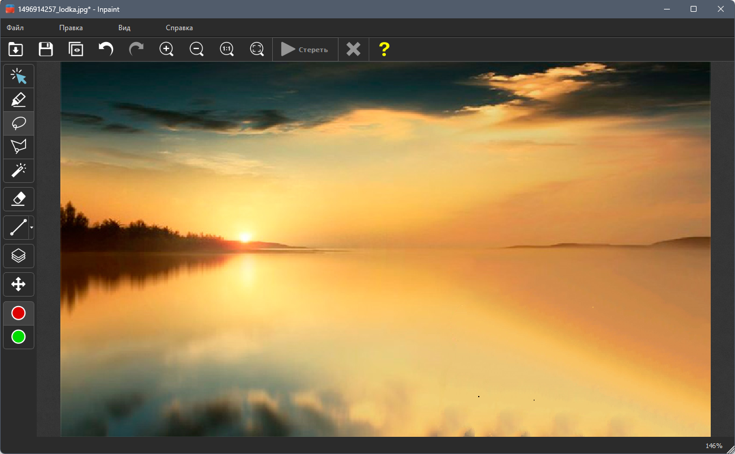This screenshot has height=454, width=735.
Task: Select the Polygonal Lasso tool
Action: pyautogui.click(x=19, y=147)
